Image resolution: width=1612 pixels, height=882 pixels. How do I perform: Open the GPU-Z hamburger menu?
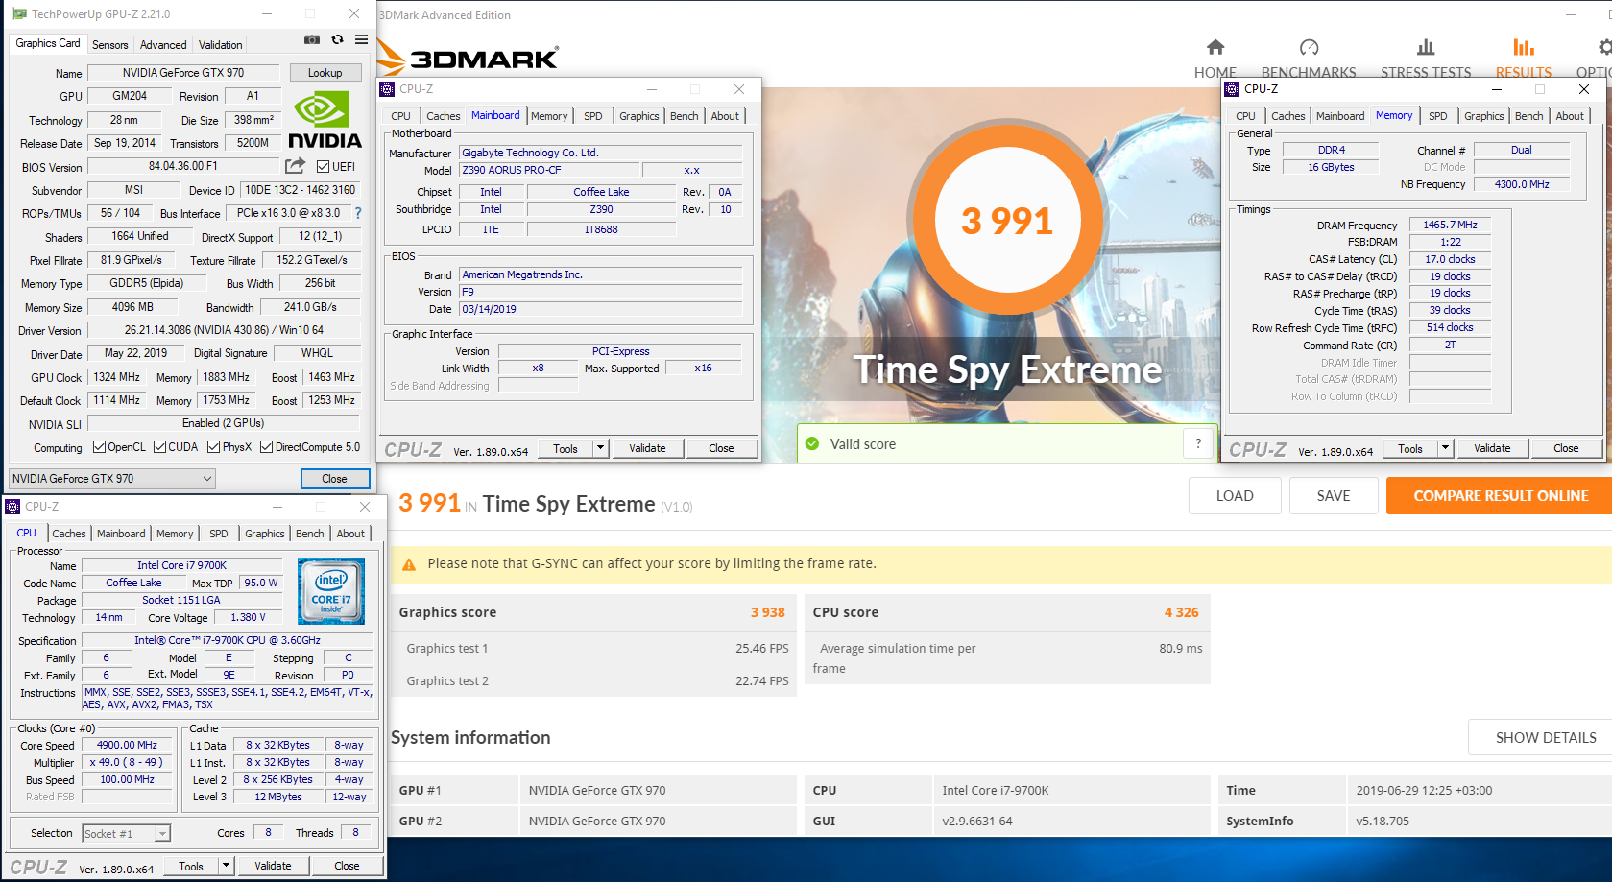[361, 39]
